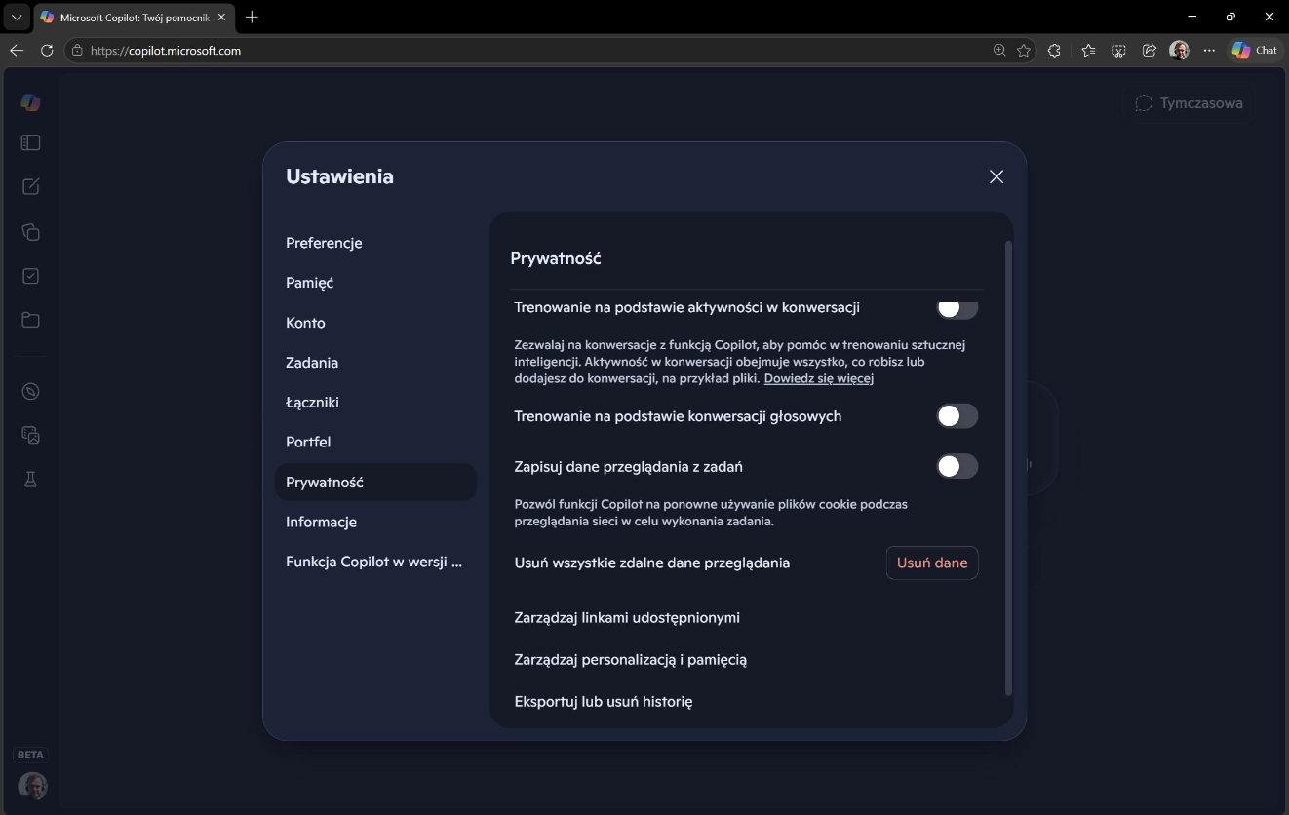Viewport: 1289px width, 815px height.
Task: Select the Preferencje settings tab
Action: click(x=324, y=243)
